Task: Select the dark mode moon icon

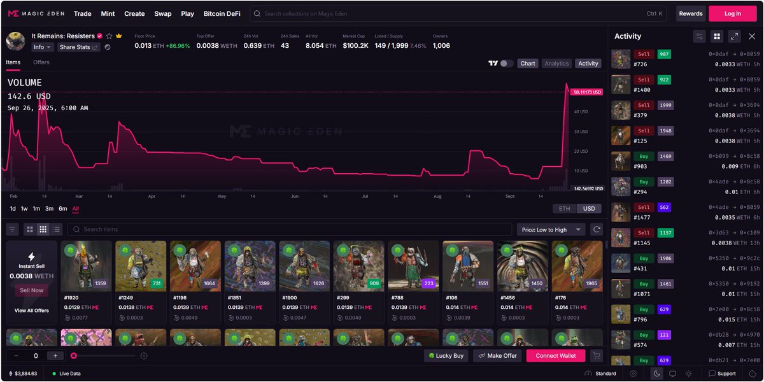Action: tap(656, 374)
